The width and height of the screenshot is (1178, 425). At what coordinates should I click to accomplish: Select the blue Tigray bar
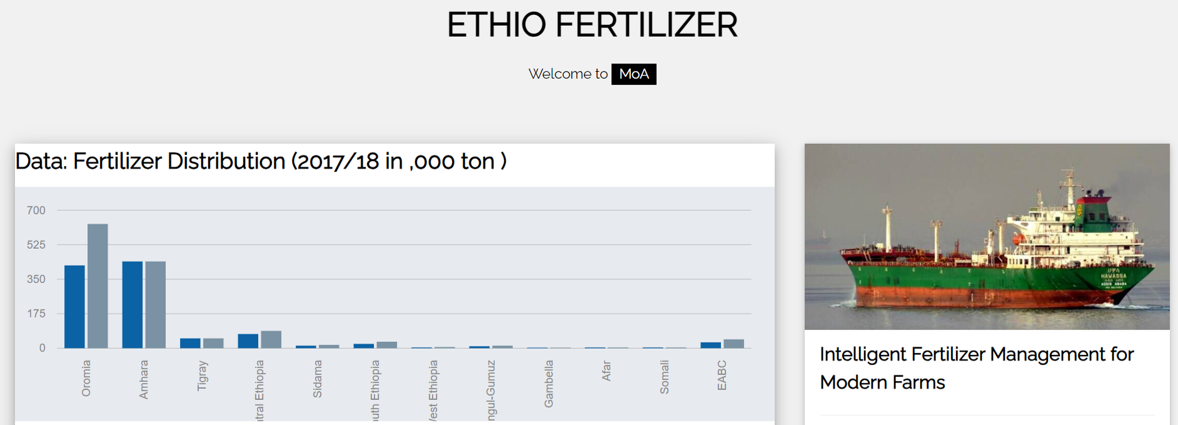pyautogui.click(x=190, y=343)
